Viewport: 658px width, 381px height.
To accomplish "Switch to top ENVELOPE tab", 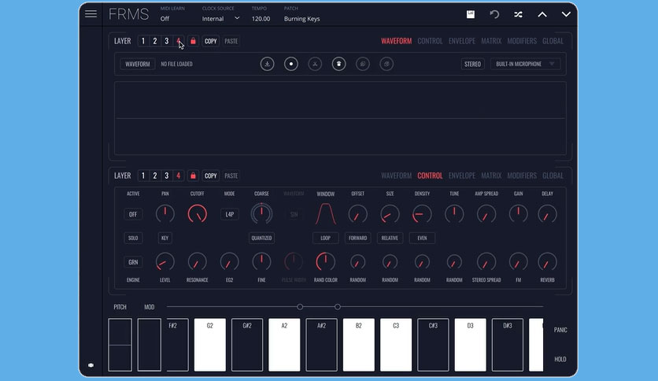I will 461,41.
